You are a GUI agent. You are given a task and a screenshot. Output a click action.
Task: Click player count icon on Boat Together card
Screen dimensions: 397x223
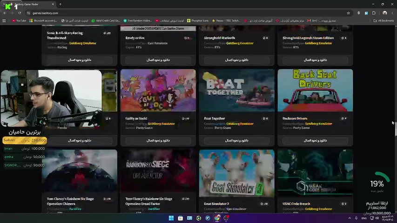[x=264, y=118]
